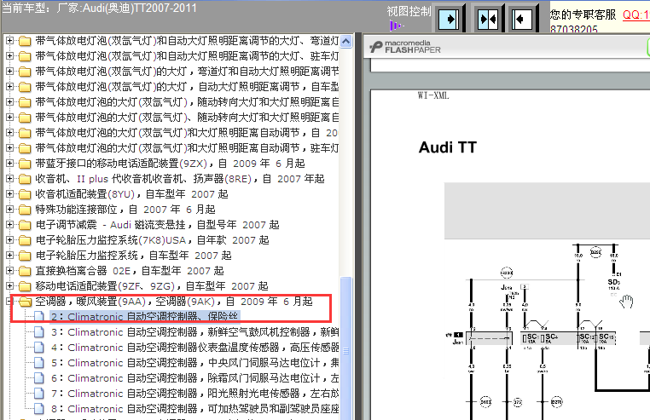Click the 视图控制 label
This screenshot has width=650, height=420.
click(x=409, y=11)
